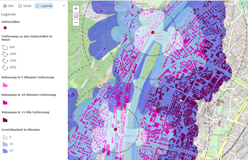Screen dimensions: 248x160
Task: Reset map to home extent
Action: point(76,15)
